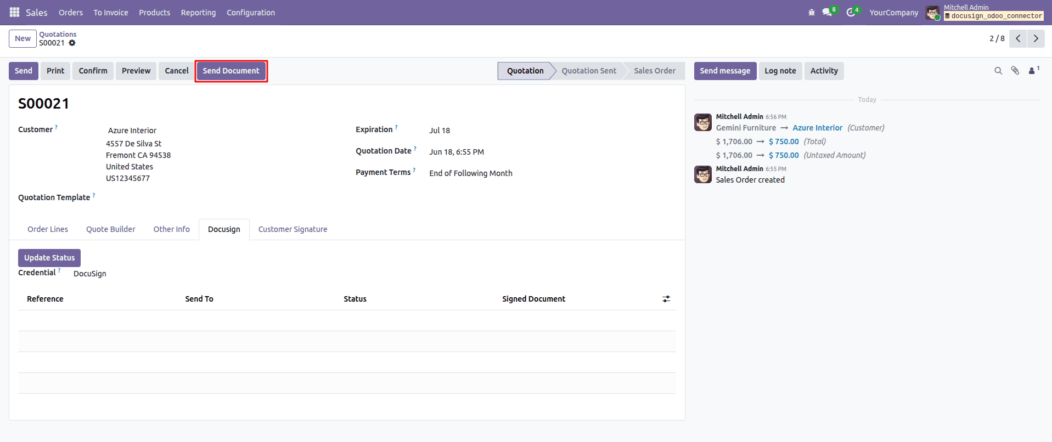Click the New button
1052x442 pixels.
coord(22,38)
